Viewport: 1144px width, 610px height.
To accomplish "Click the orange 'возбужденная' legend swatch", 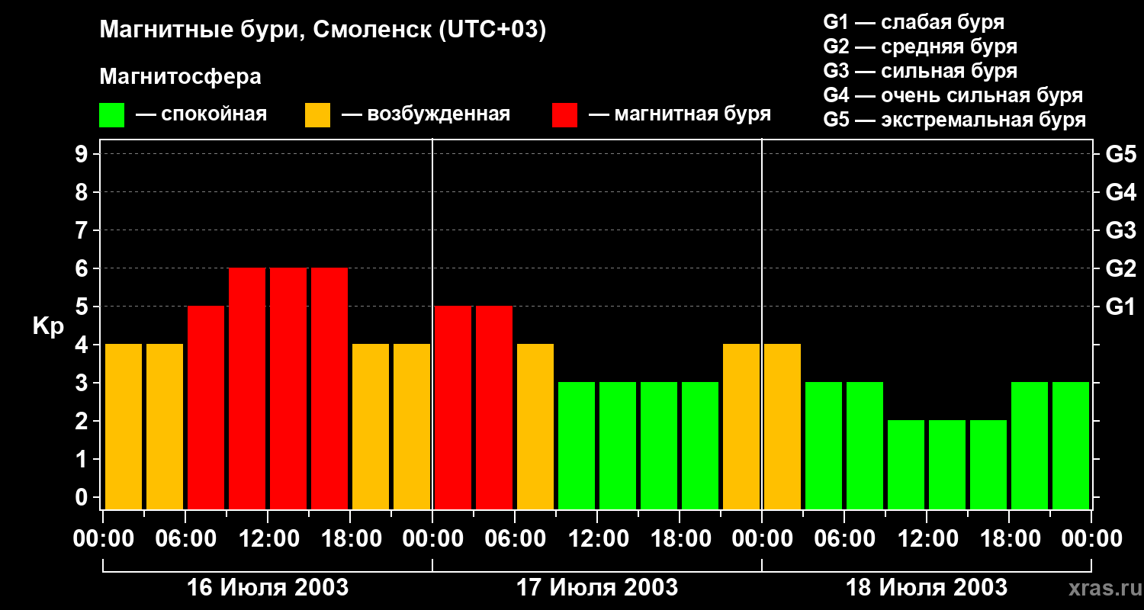I will [317, 115].
